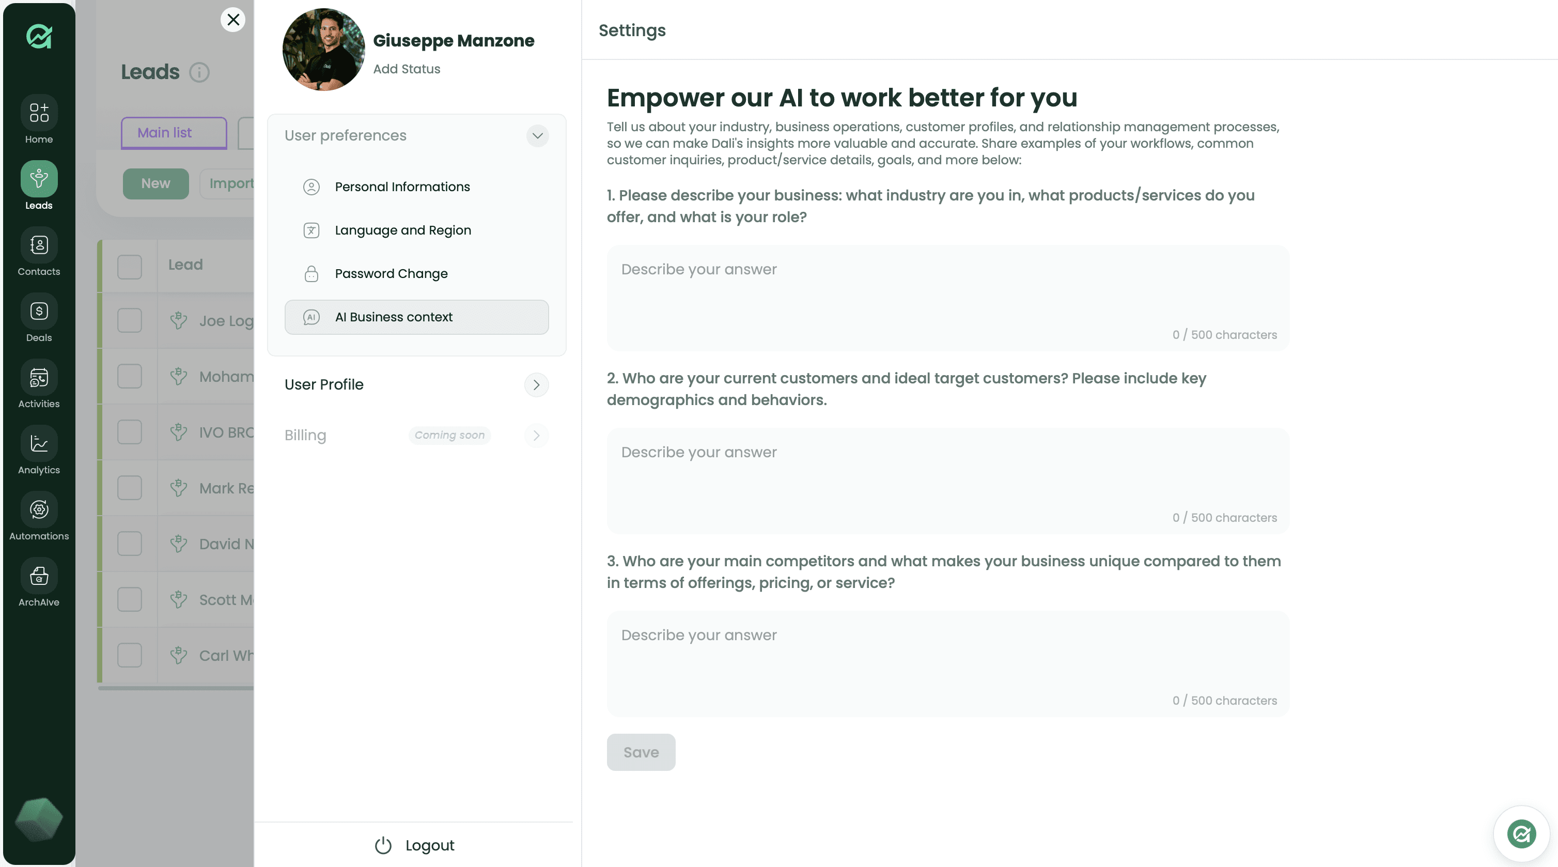Screen dimensions: 1558x867
Task: Open the Home dashboard icon
Action: click(39, 113)
